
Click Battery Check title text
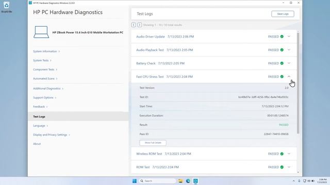pos(146,63)
